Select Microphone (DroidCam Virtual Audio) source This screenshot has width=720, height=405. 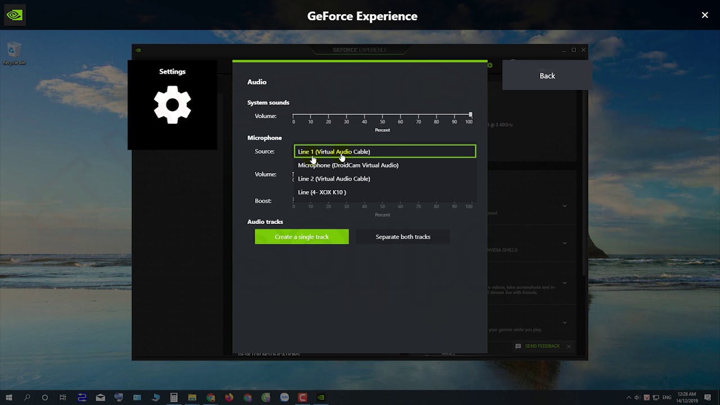385,165
